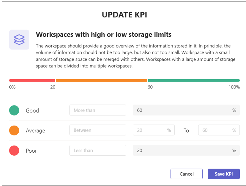
Task: Click the green Good status circle
Action: click(14, 111)
